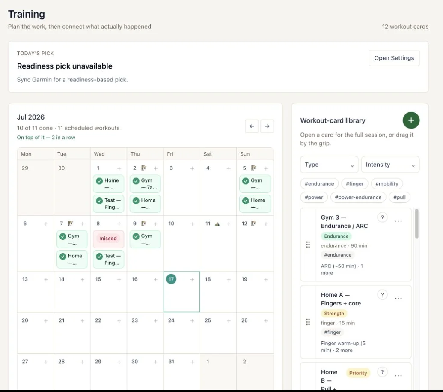Filter library by #pull tag chip
443x392 pixels.
[399, 197]
